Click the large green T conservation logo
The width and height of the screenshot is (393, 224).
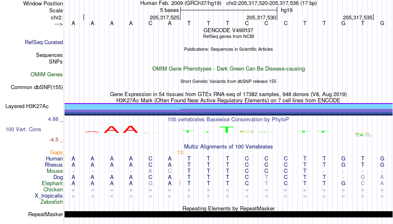pos(227,130)
